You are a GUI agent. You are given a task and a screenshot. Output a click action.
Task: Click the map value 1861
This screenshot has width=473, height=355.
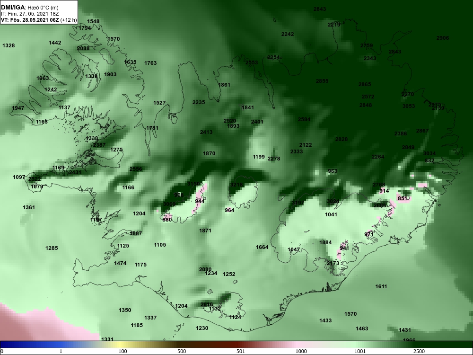[224, 85]
